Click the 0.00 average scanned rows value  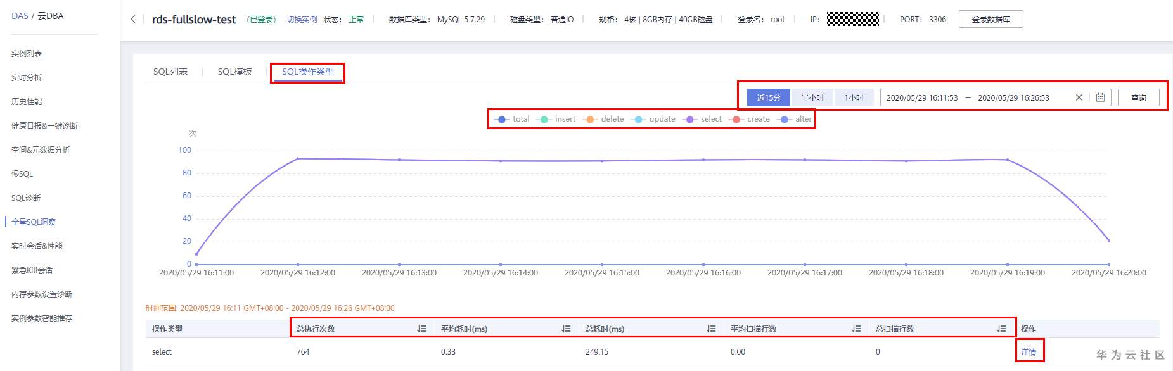(738, 352)
